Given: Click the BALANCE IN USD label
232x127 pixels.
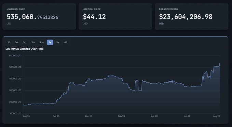Looking at the screenshot, I should [x=168, y=9].
